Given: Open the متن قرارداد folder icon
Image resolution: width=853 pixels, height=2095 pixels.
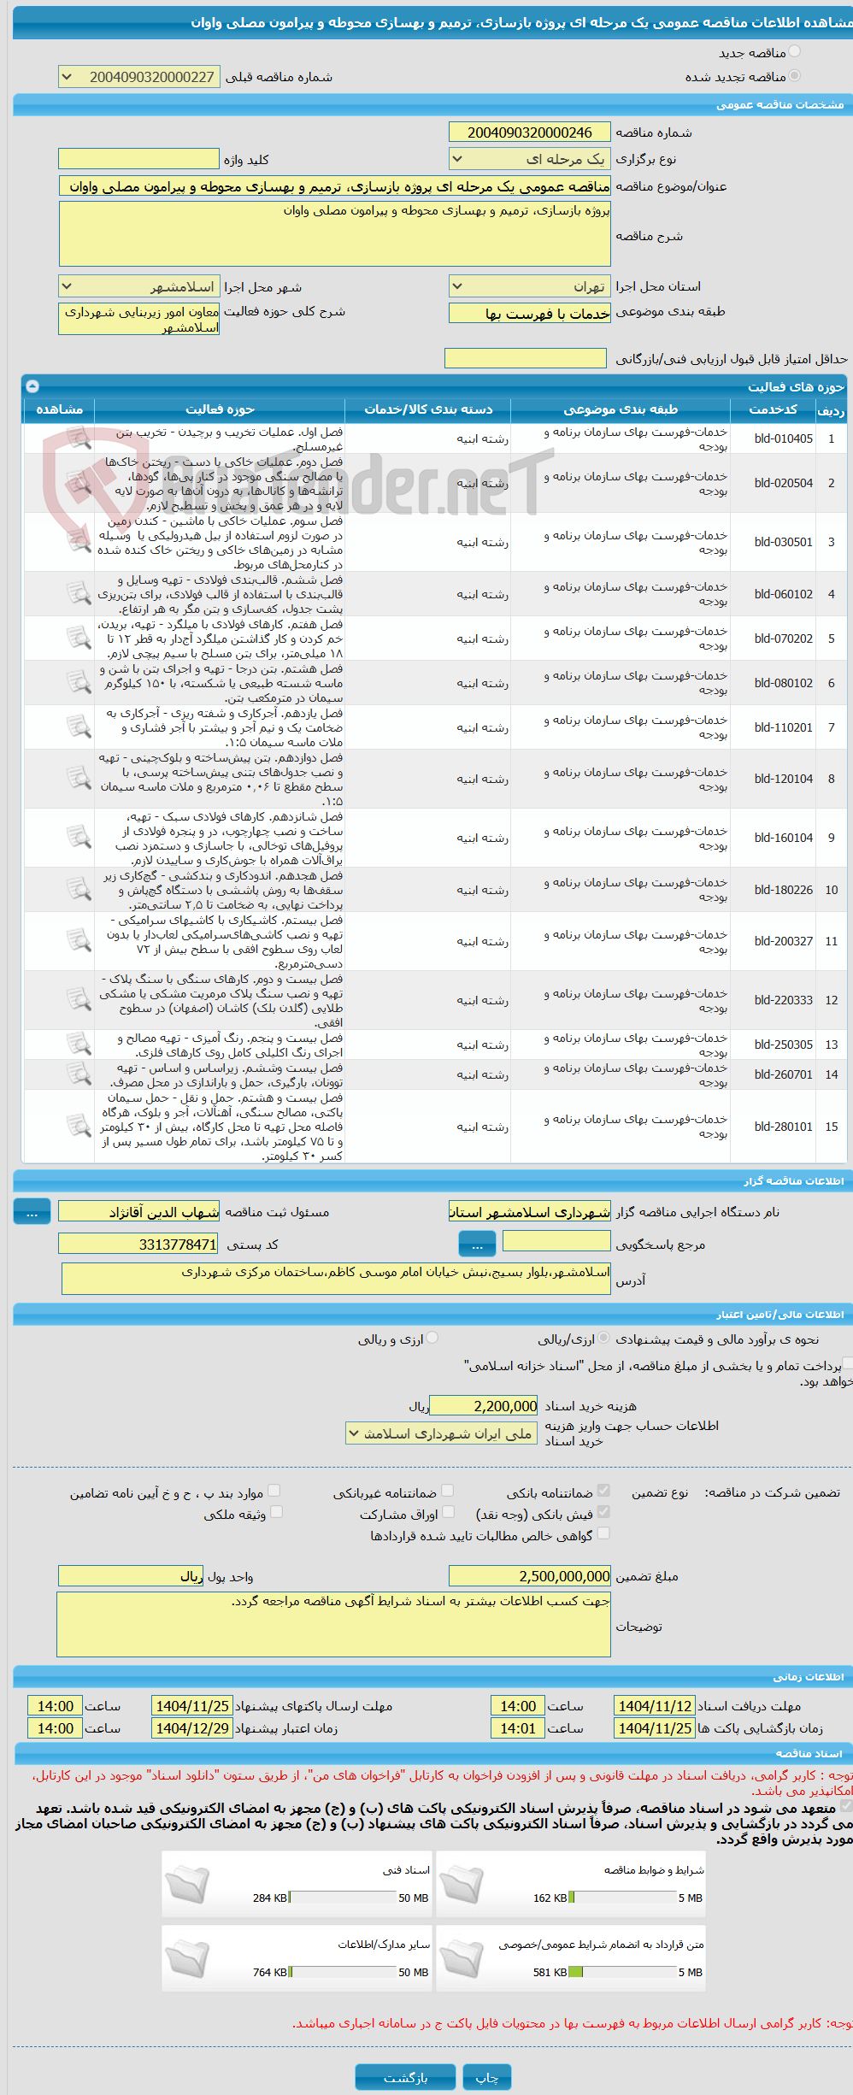Looking at the screenshot, I should [462, 1958].
